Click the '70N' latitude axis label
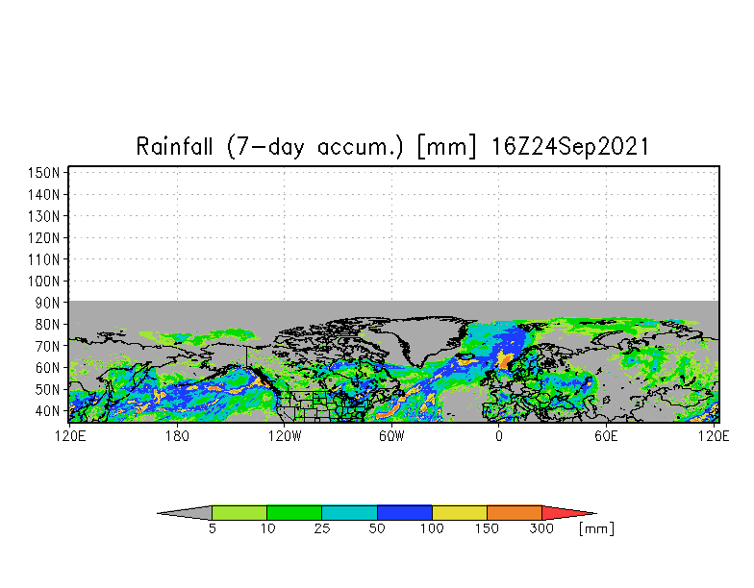754x588 pixels. coord(48,346)
